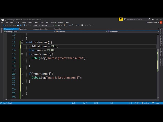163x122 pixels.
Task: Open the Start button dropdown arrow
Action: (x=61, y=25)
